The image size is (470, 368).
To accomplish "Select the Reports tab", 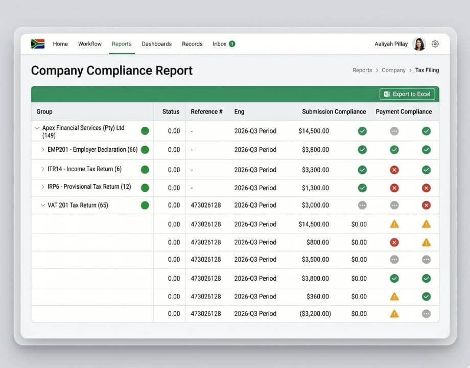I will point(122,44).
